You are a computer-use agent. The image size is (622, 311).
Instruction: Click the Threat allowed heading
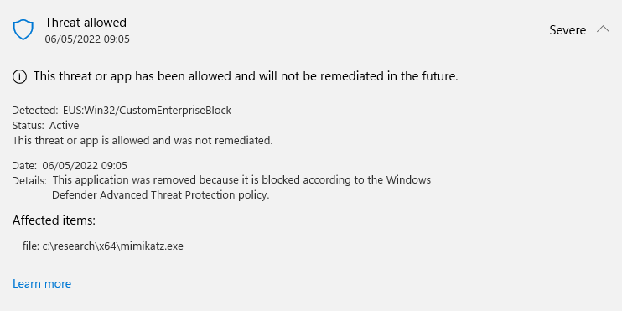click(86, 23)
